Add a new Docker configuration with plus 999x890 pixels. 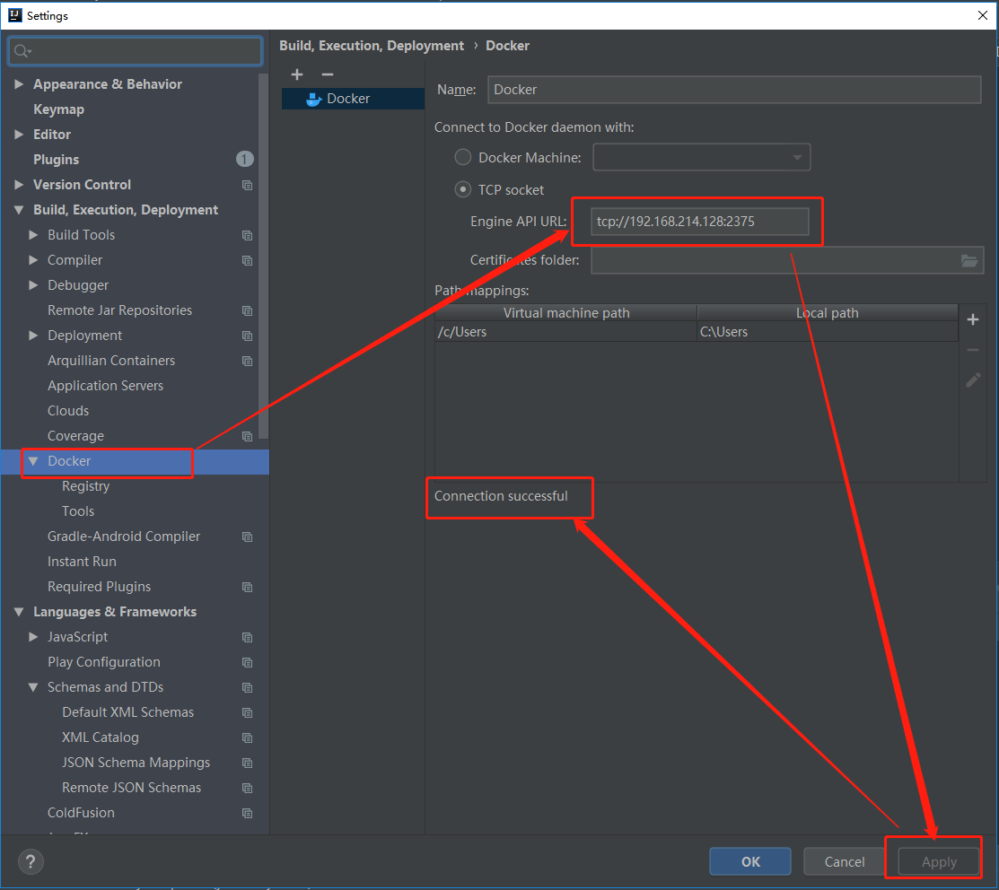pyautogui.click(x=297, y=74)
